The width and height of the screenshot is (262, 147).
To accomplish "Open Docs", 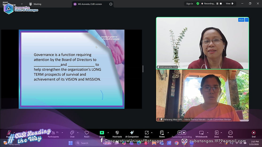I will [x=217, y=134].
